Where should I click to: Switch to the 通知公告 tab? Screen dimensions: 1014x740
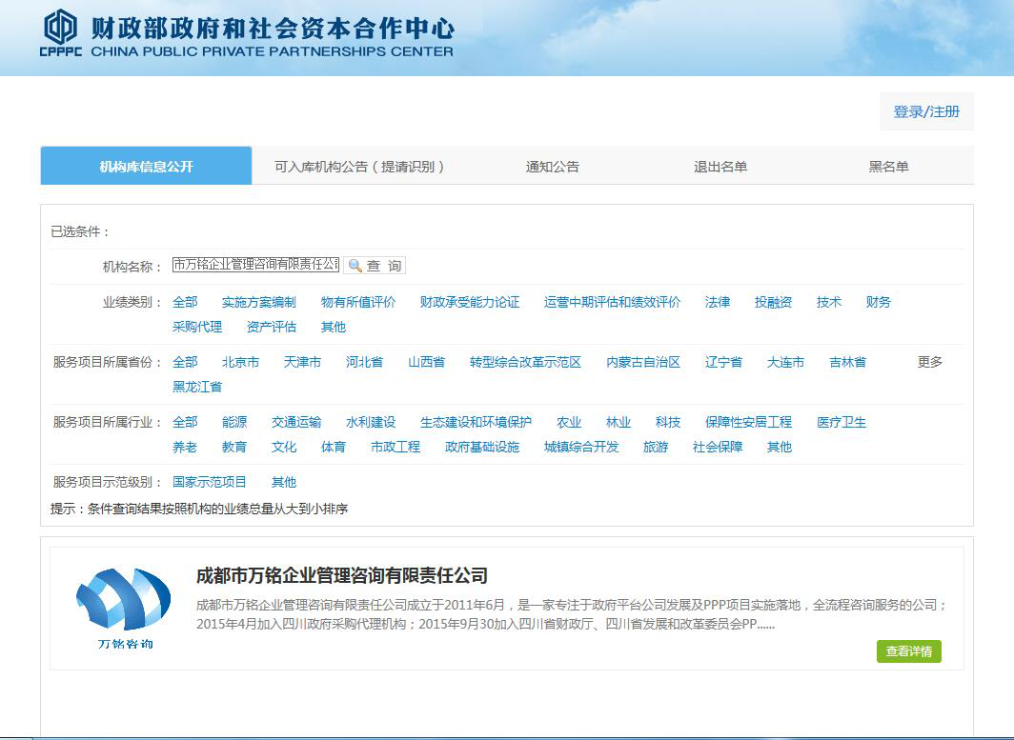click(x=552, y=167)
